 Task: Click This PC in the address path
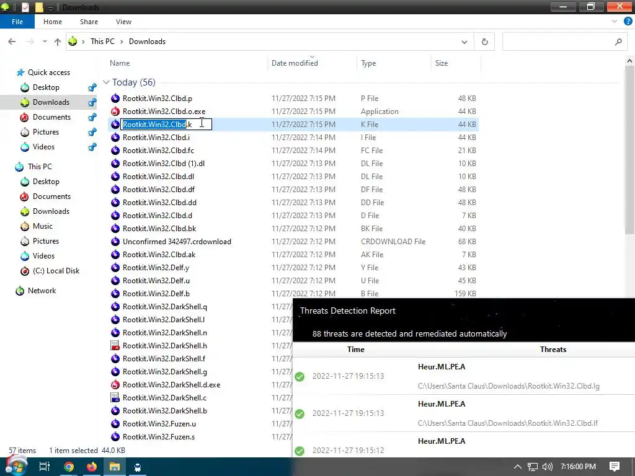pyautogui.click(x=102, y=42)
